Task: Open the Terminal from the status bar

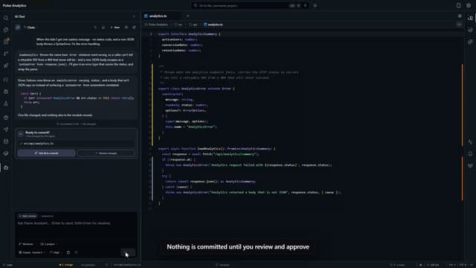Action: 222,265
